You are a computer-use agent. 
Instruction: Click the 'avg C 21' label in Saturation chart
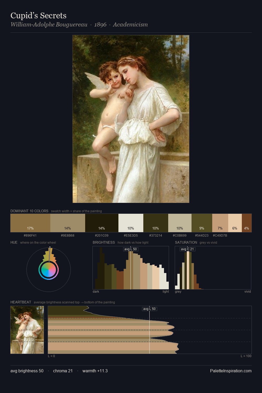187,249
